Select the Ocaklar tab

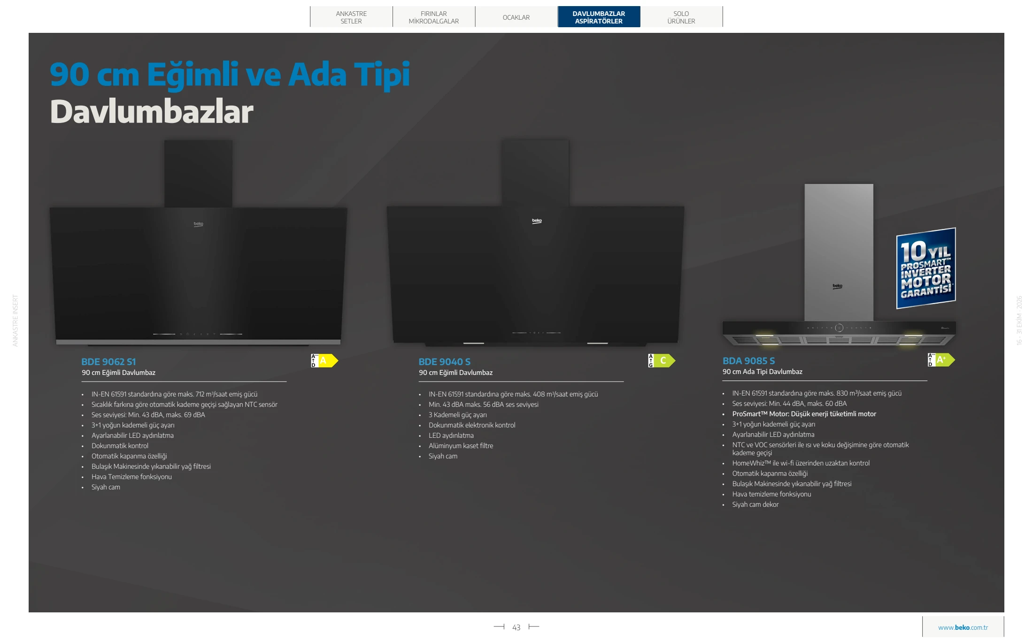click(x=516, y=17)
